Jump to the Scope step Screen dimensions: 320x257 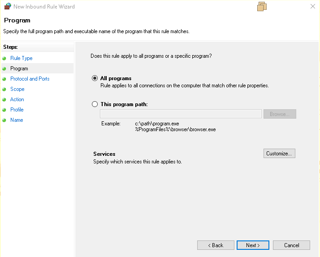[17, 89]
